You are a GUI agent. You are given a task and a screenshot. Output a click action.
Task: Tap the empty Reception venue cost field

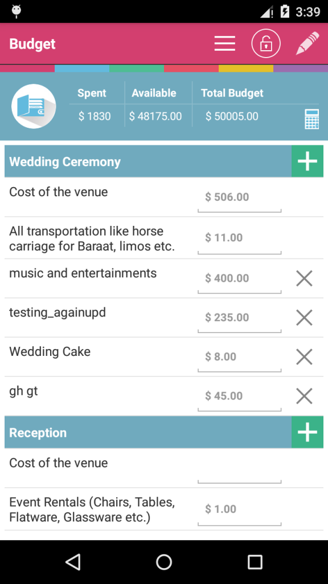pyautogui.click(x=240, y=469)
